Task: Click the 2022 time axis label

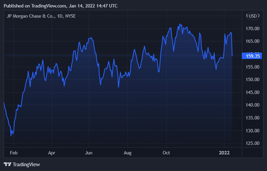Action: click(224, 153)
